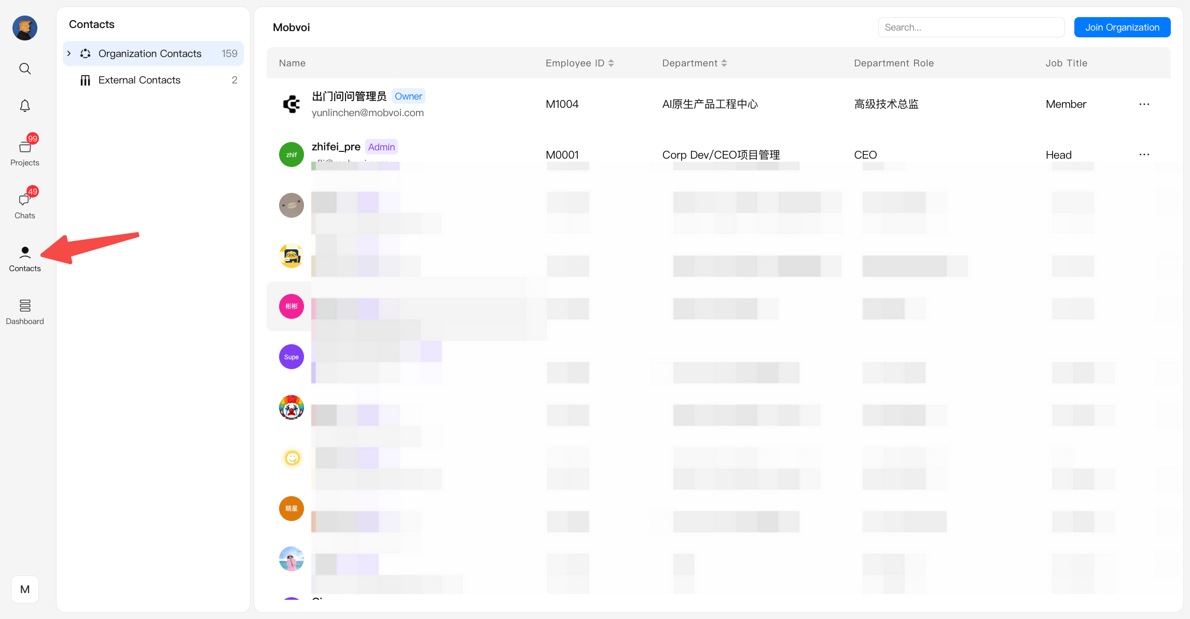1190x619 pixels.
Task: Click the Contacts panel heading
Action: pyautogui.click(x=92, y=24)
